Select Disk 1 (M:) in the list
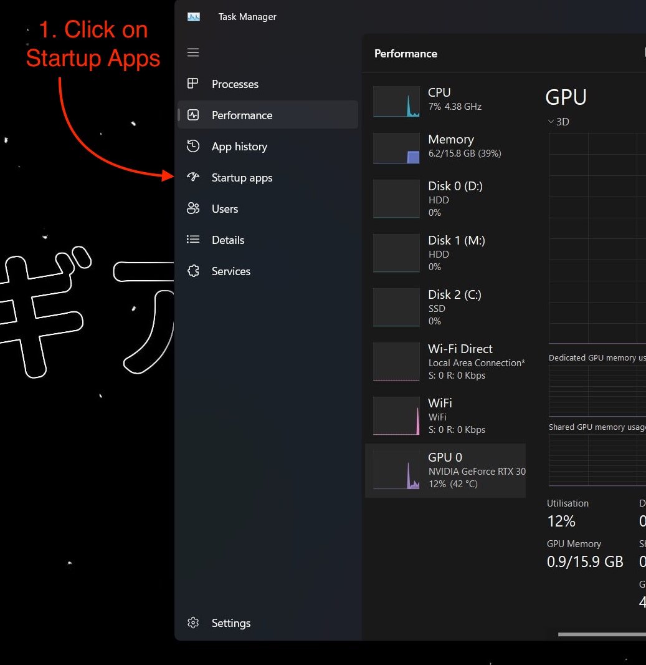 pos(445,253)
